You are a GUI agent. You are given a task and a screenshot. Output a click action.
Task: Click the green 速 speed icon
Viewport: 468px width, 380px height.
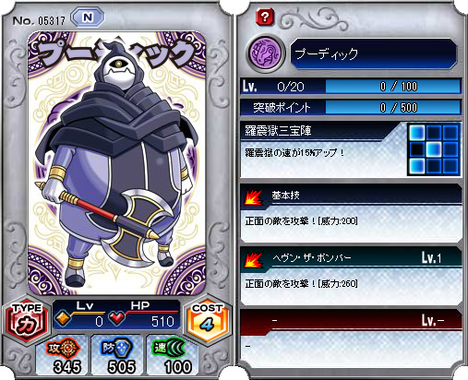(x=170, y=348)
